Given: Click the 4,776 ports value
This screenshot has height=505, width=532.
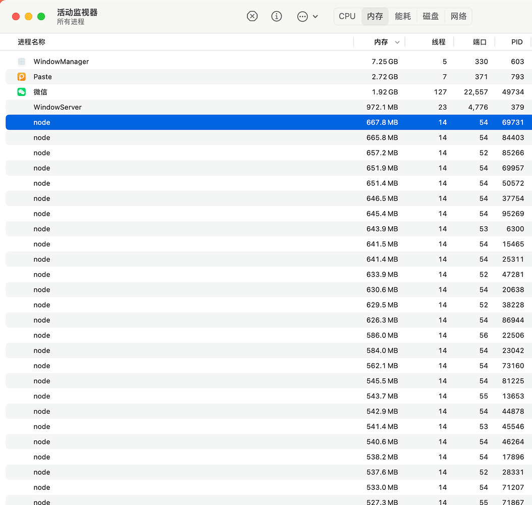Looking at the screenshot, I should tap(478, 107).
